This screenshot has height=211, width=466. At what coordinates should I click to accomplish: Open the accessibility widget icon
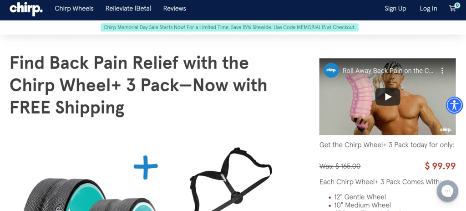coord(455,105)
